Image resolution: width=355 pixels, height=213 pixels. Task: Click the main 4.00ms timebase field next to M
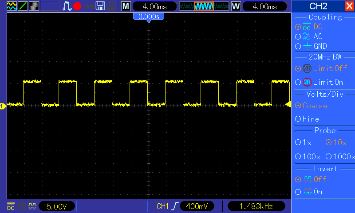tap(154, 6)
